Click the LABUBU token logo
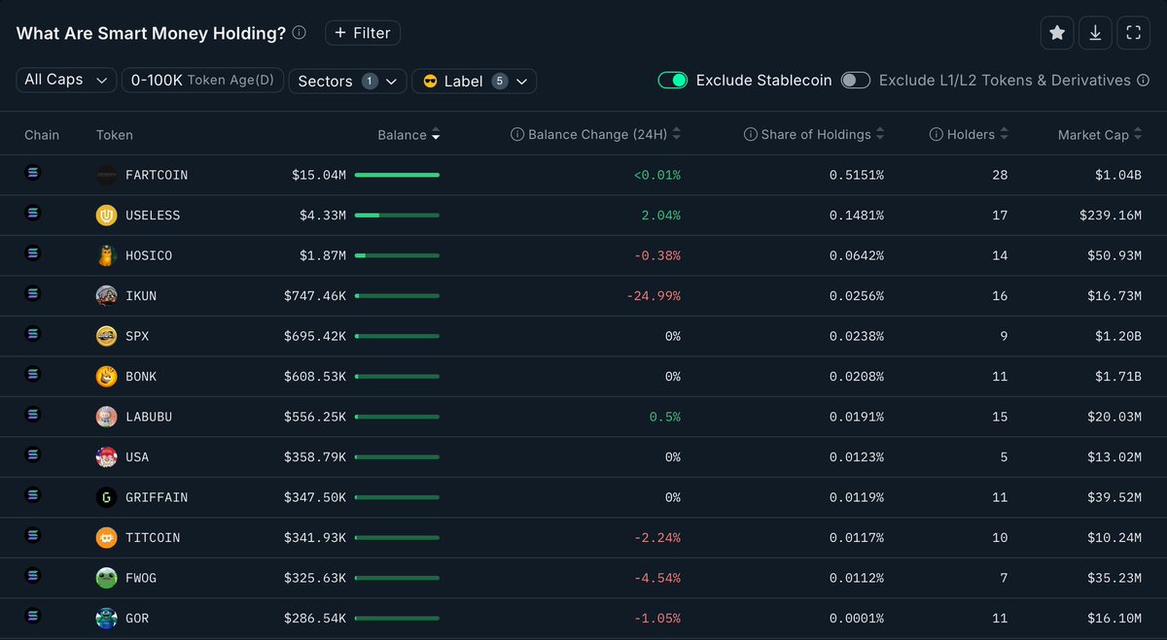Screen dimensions: 1167x640 [x=106, y=417]
